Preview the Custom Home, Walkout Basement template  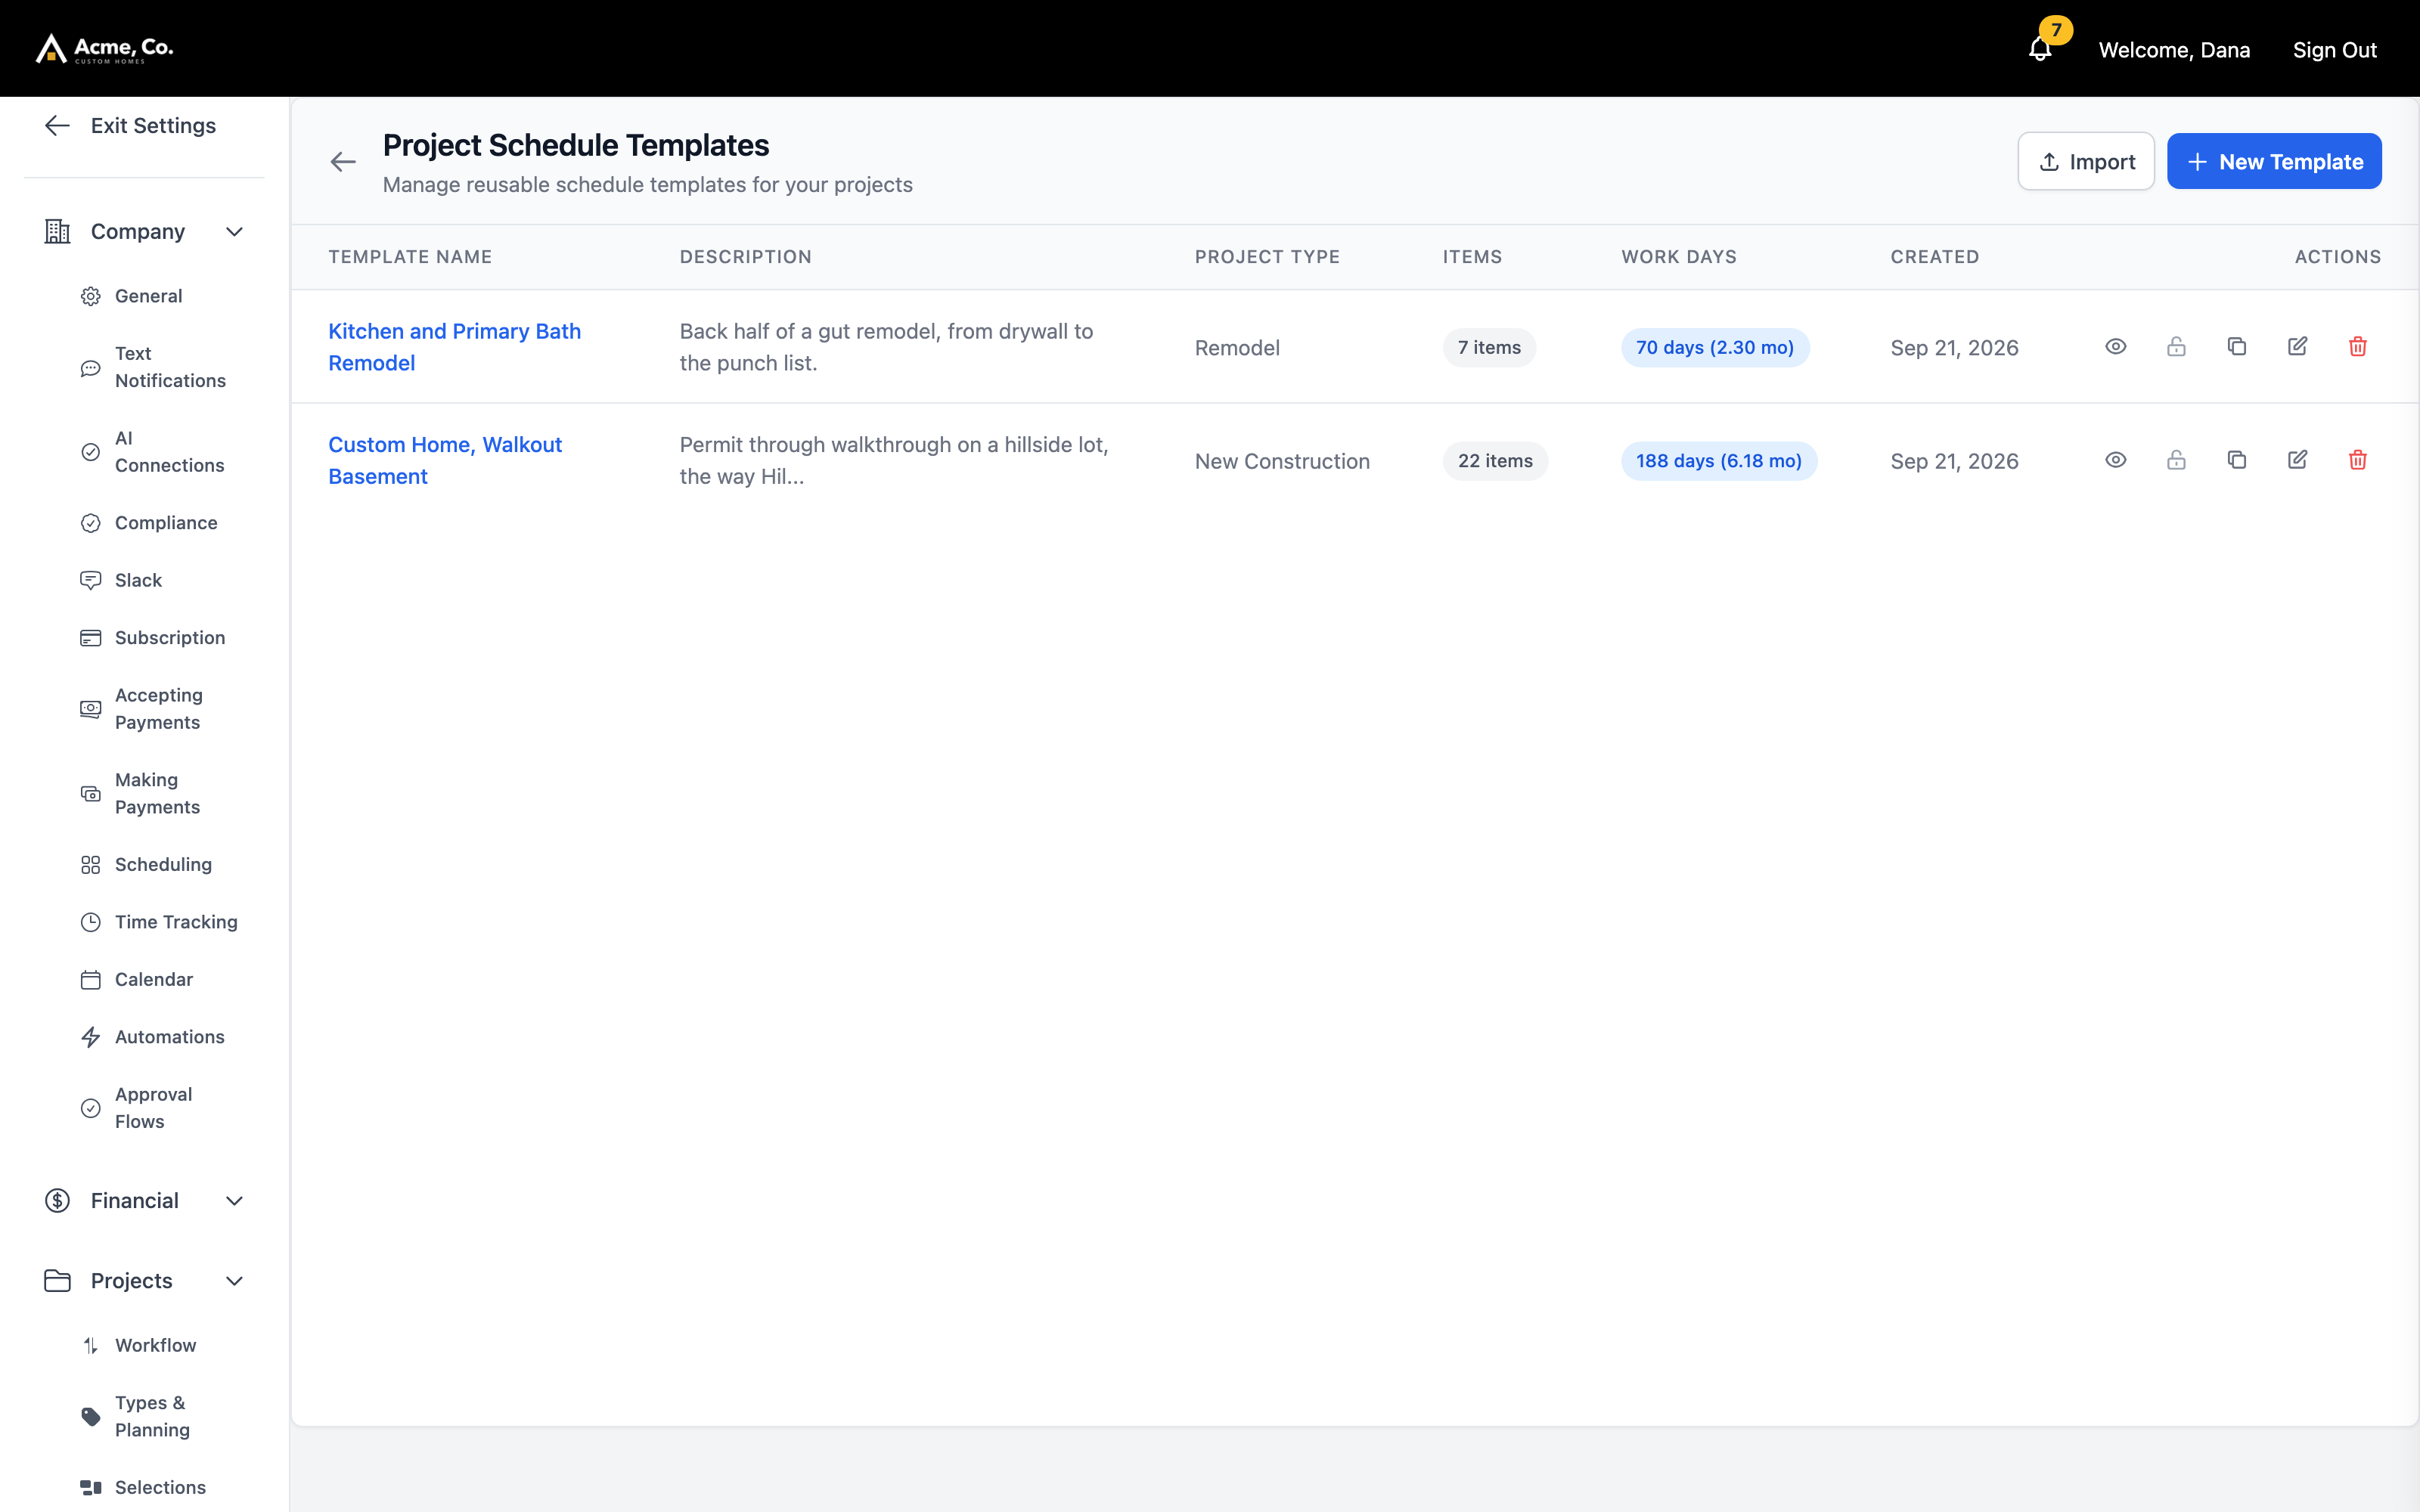[x=2115, y=460]
